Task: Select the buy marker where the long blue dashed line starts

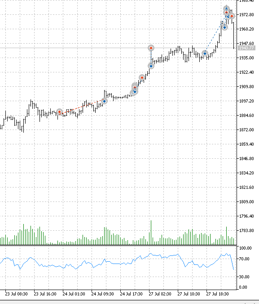Action: [205, 54]
